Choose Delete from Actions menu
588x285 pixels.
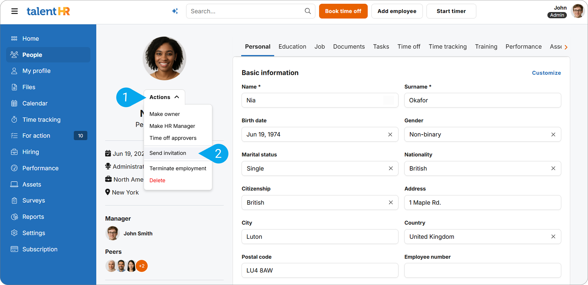tap(157, 180)
